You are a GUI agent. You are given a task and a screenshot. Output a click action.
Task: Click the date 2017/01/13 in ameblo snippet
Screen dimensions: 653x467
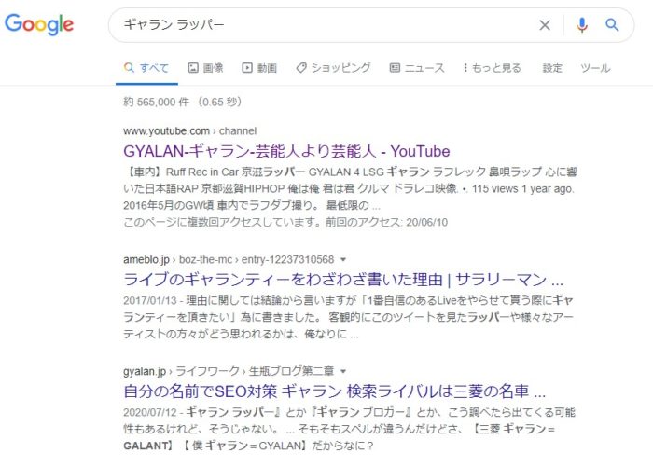150,300
